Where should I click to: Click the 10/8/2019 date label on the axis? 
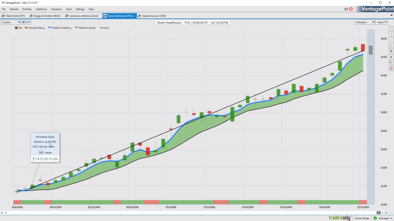(17, 207)
